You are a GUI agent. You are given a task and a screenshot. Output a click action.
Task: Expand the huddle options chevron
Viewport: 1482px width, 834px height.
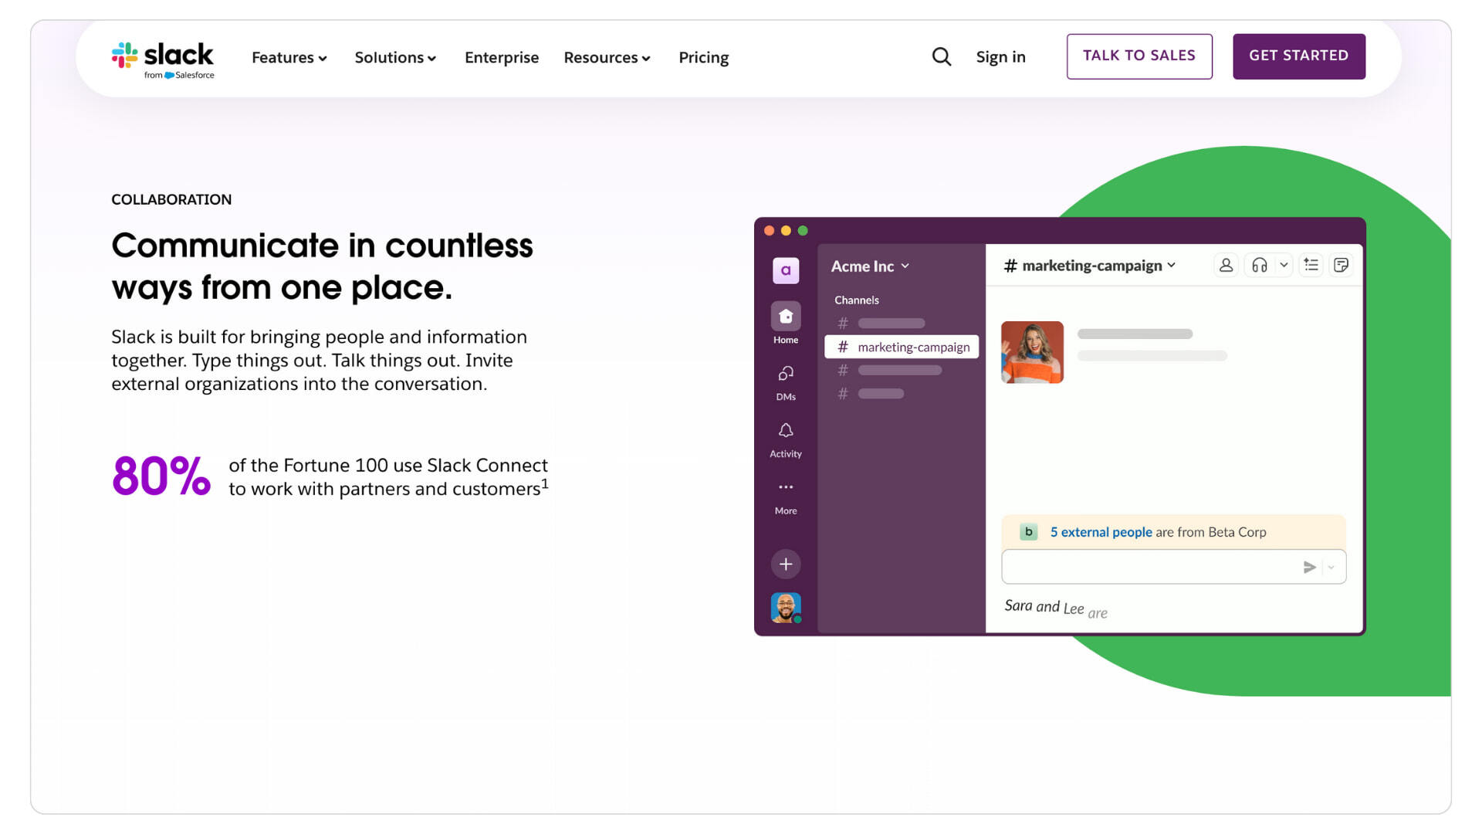tap(1284, 265)
